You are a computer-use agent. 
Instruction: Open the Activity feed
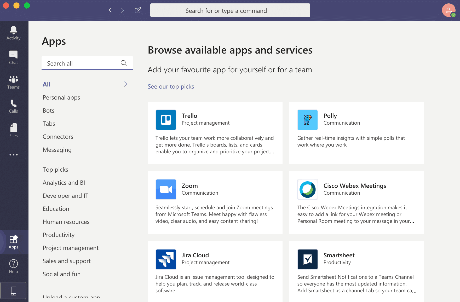click(x=13, y=32)
